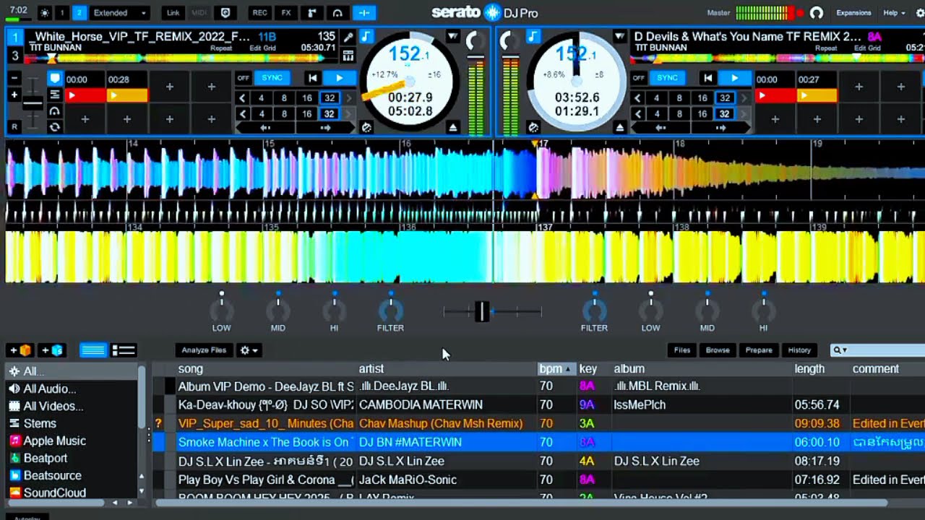Click the Analyze Files button
This screenshot has width=925, height=520.
[x=204, y=350]
